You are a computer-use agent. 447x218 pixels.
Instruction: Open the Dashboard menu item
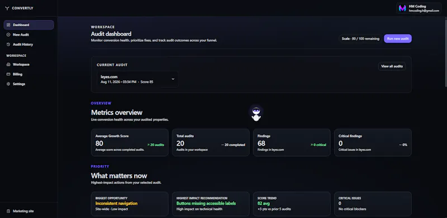[x=29, y=25]
